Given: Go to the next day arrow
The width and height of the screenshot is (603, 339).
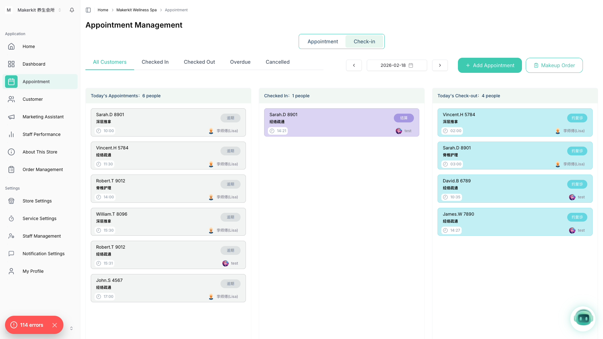Looking at the screenshot, I should pos(440,65).
